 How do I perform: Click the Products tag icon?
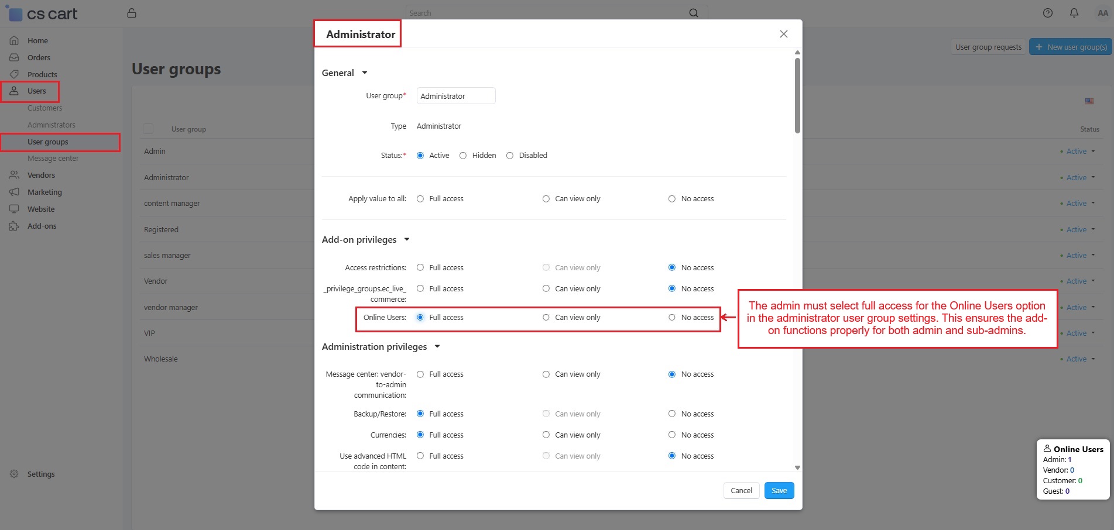[14, 74]
